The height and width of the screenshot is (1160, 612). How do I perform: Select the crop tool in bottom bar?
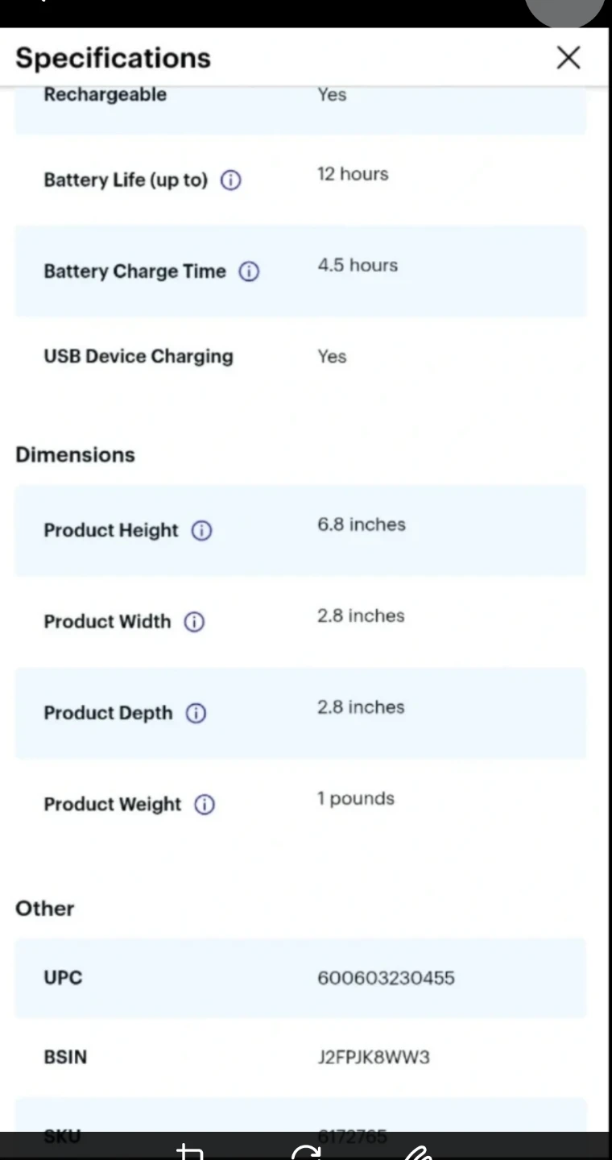pyautogui.click(x=190, y=1152)
